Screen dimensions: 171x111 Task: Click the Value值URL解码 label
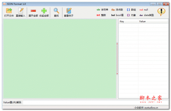point(12,102)
